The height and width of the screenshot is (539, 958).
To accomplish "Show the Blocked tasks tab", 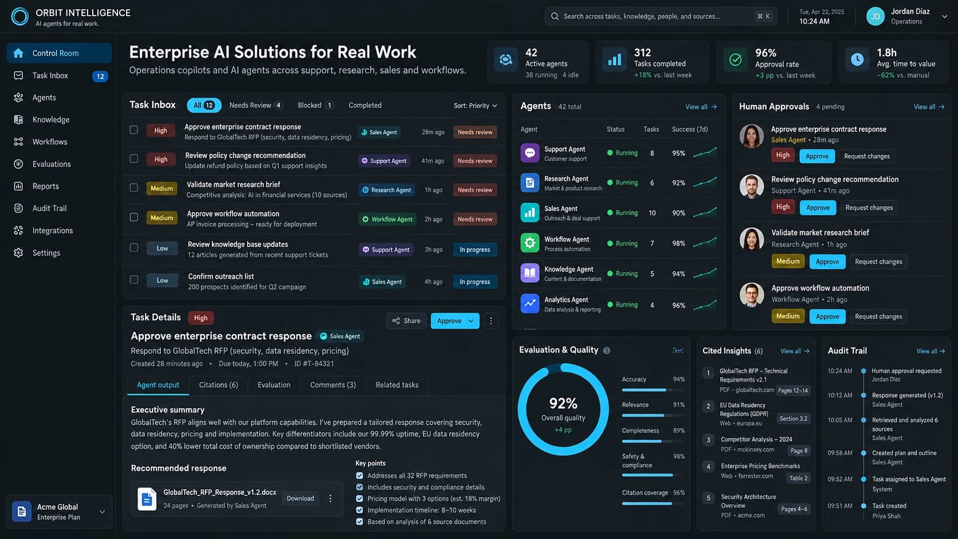I will 315,105.
